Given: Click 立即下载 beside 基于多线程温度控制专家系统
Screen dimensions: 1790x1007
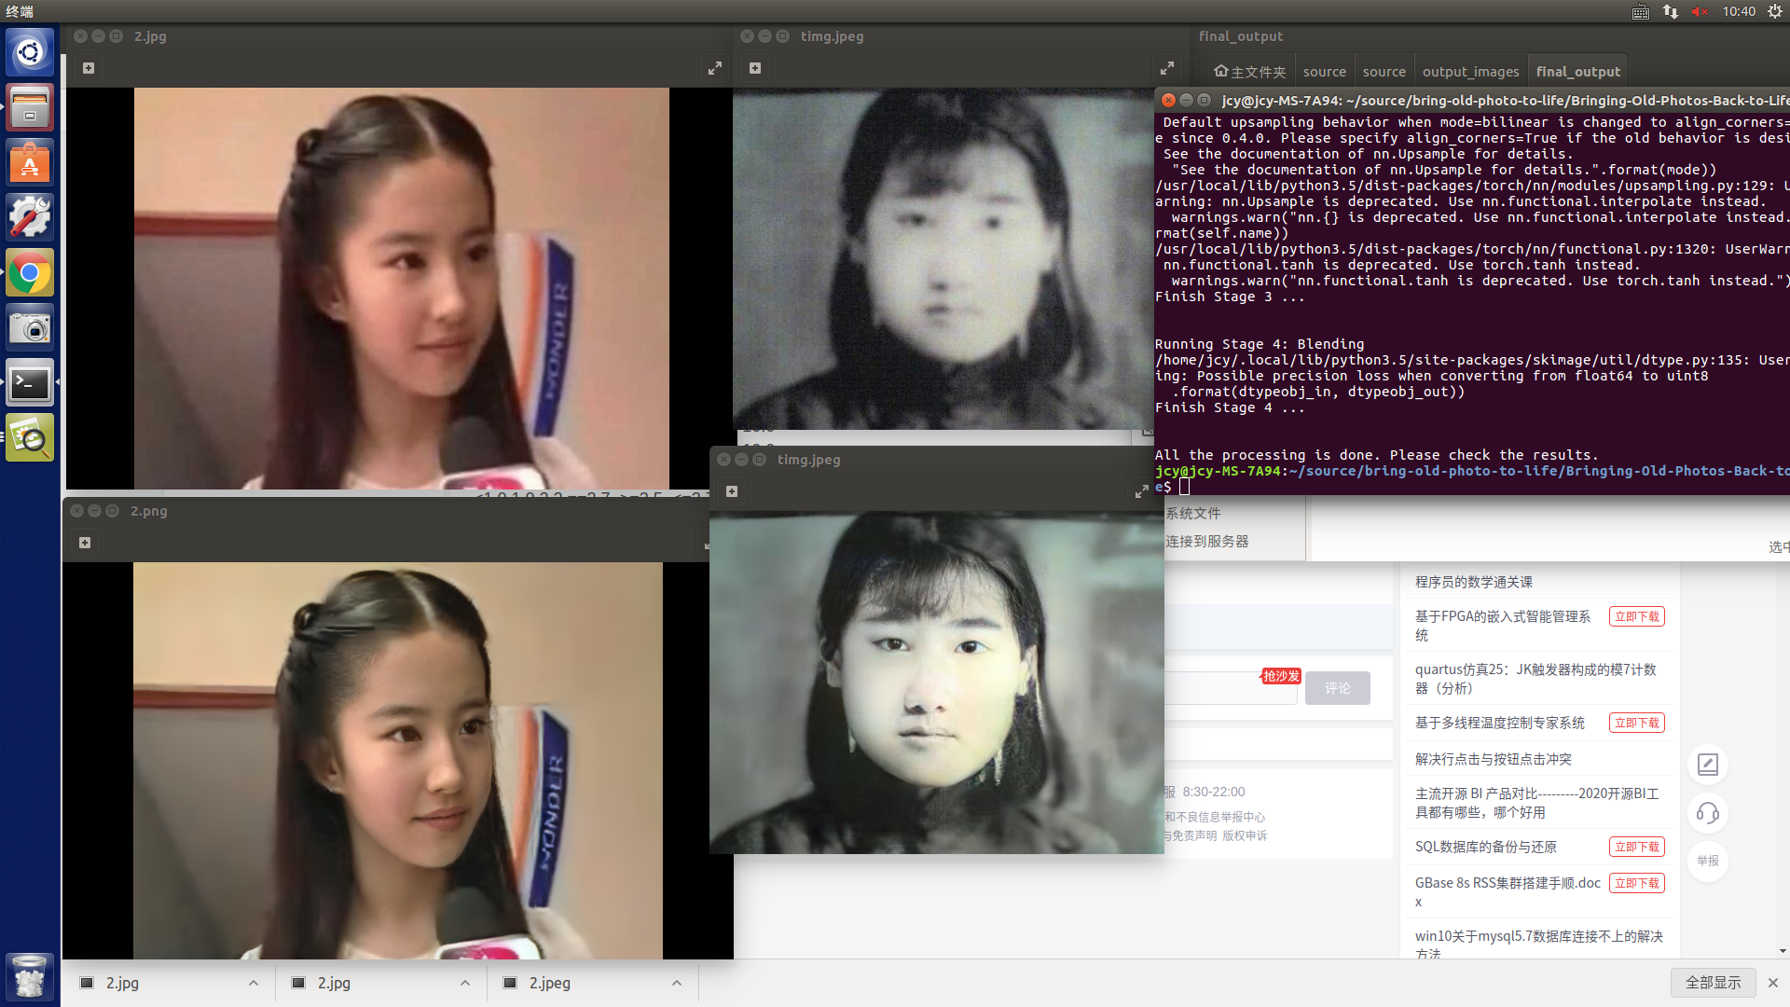Looking at the screenshot, I should pos(1637,723).
